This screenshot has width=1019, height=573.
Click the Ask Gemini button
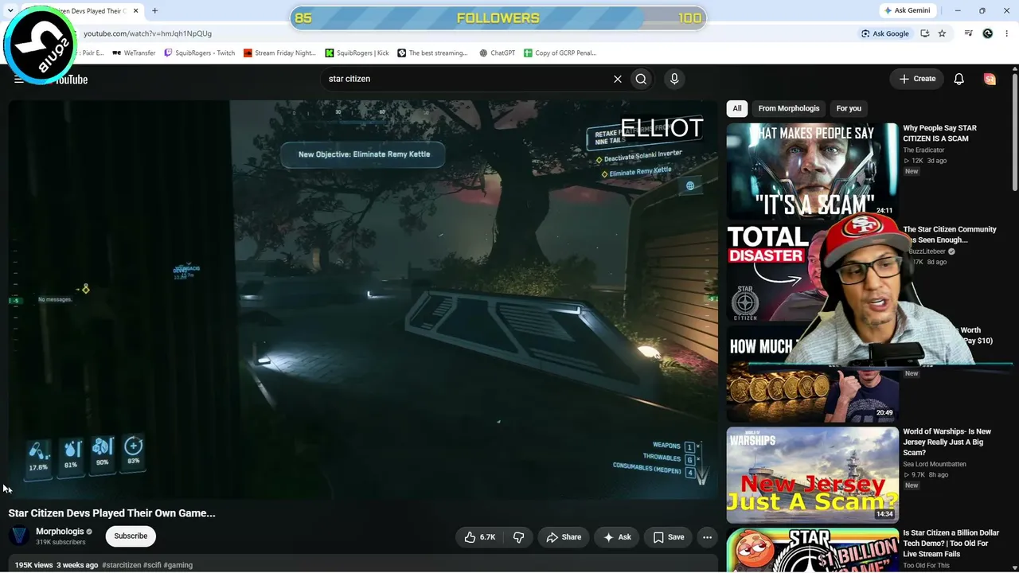pyautogui.click(x=908, y=10)
